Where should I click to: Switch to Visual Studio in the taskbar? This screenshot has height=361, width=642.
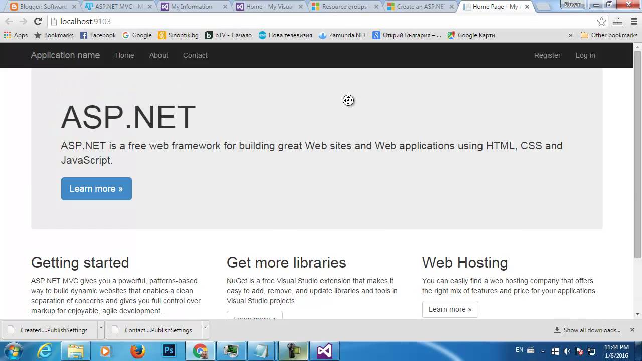325,351
